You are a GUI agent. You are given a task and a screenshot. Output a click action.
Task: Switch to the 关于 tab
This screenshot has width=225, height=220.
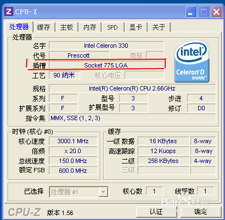point(159,27)
